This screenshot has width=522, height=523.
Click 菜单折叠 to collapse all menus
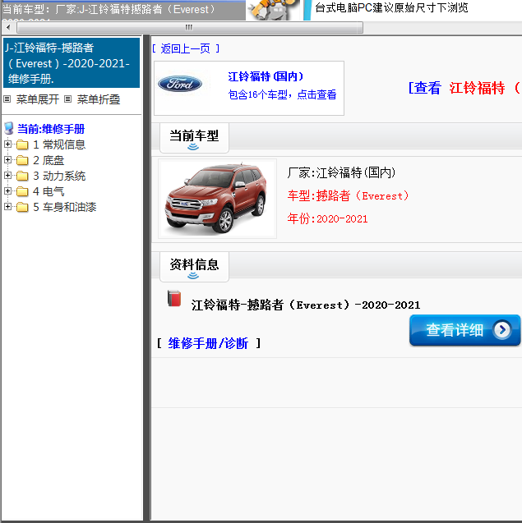click(98, 99)
